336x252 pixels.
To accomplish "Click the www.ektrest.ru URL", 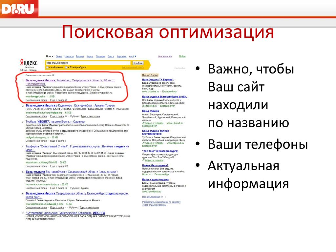I will tap(41, 163).
